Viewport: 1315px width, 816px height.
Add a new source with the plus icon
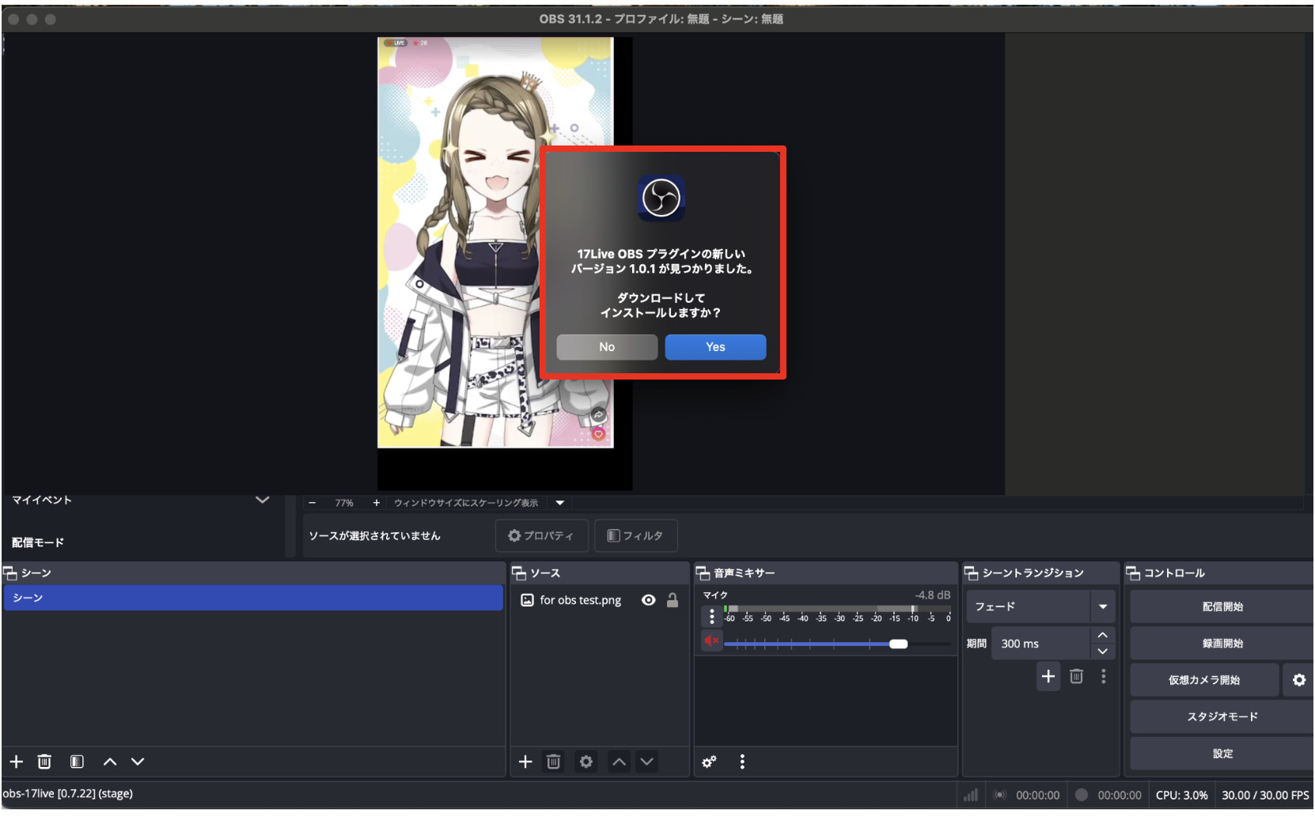[x=525, y=761]
